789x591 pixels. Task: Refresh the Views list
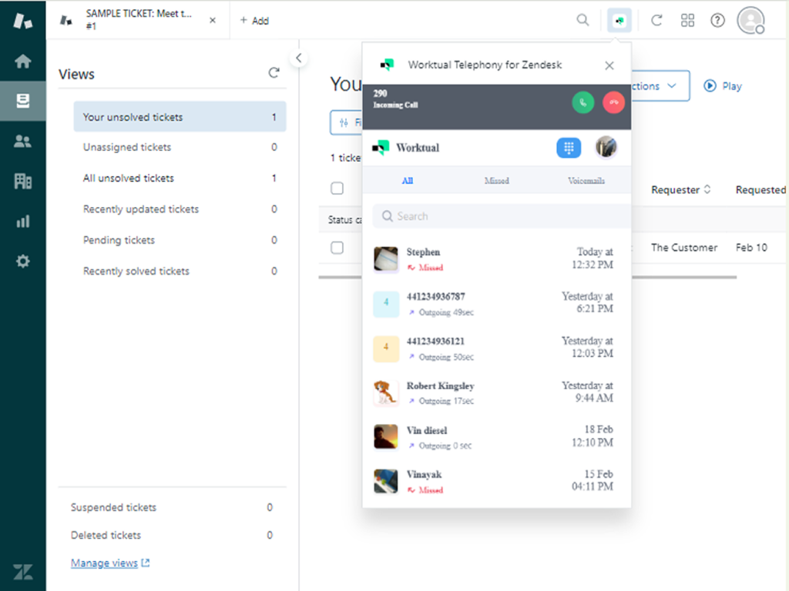[274, 73]
